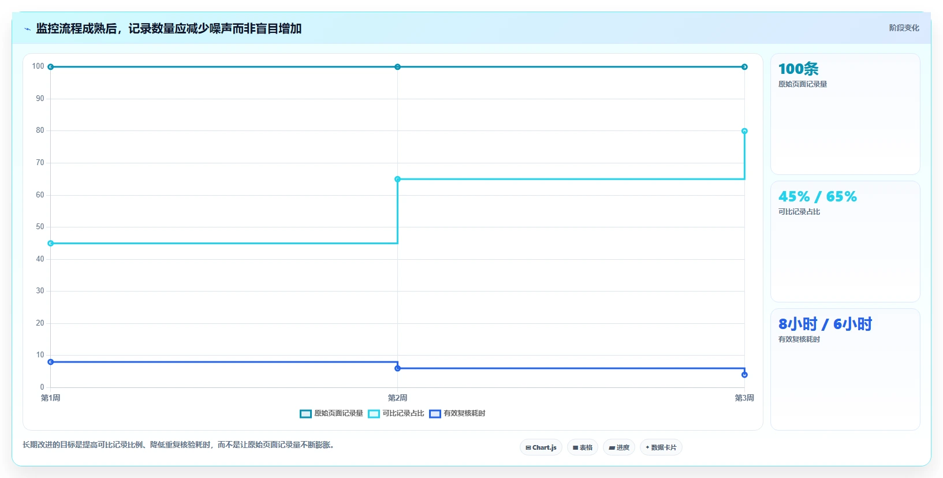The width and height of the screenshot is (943, 478).
Task: Select the 数据卡片 tag
Action: (661, 447)
